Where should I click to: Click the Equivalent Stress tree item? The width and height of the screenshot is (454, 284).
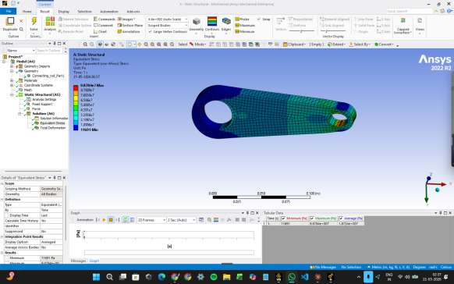click(52, 123)
